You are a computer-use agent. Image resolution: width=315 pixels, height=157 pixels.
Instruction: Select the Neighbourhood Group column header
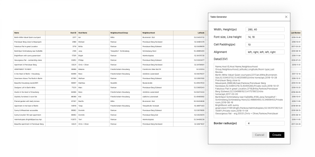[126, 33]
